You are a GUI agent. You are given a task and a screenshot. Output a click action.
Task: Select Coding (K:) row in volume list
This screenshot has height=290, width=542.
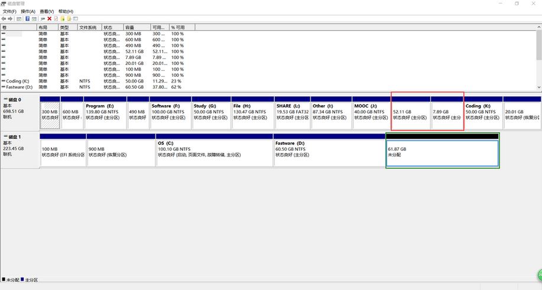click(18, 81)
